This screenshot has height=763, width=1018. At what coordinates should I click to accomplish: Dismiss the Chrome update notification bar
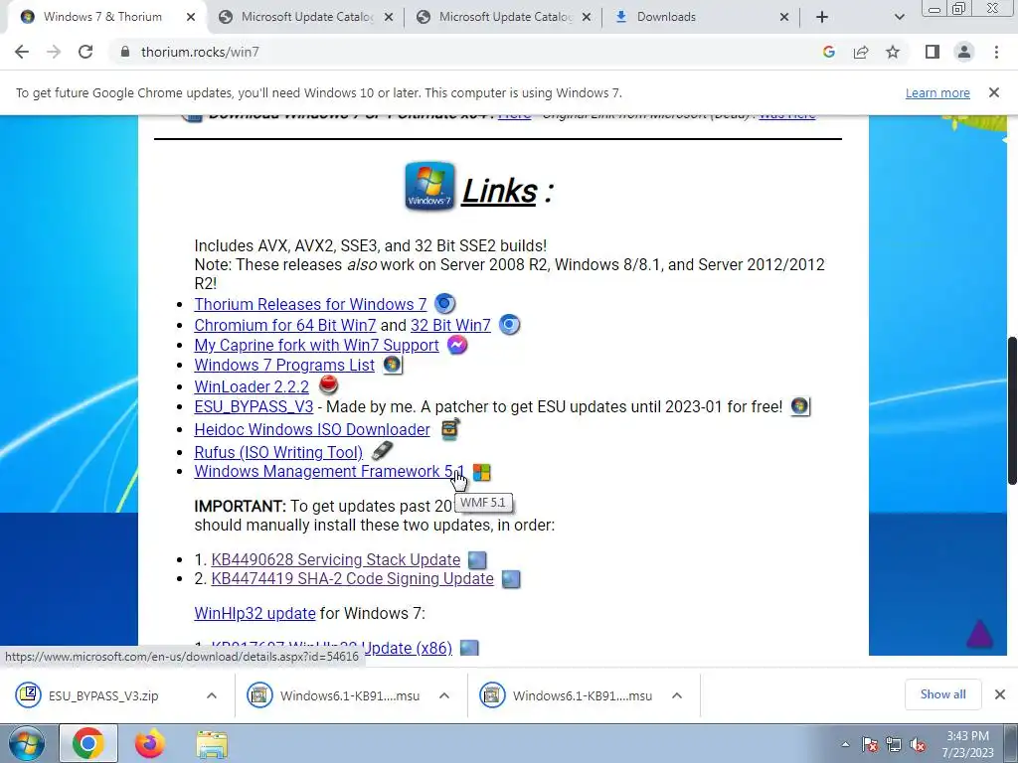pos(994,92)
